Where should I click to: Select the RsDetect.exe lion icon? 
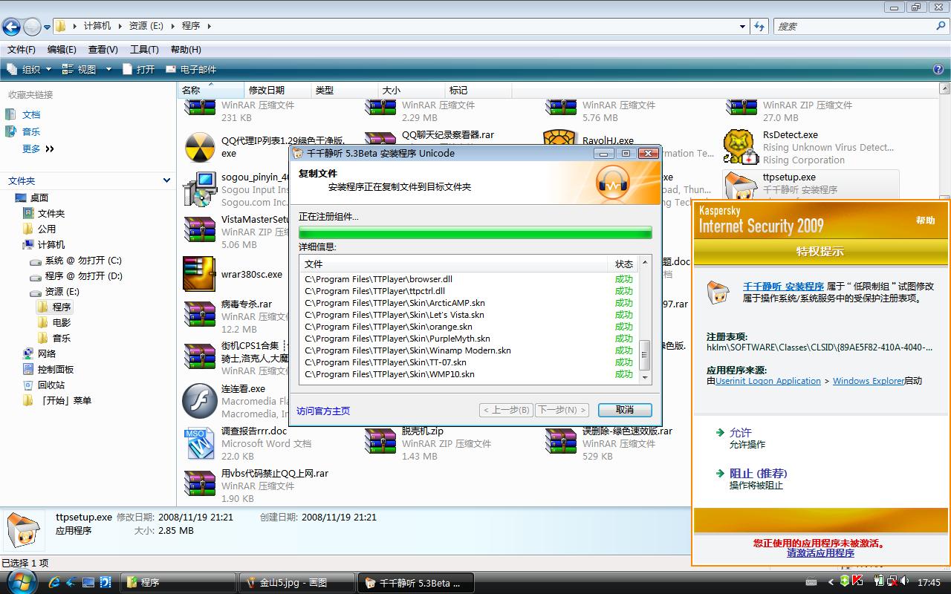(741, 147)
